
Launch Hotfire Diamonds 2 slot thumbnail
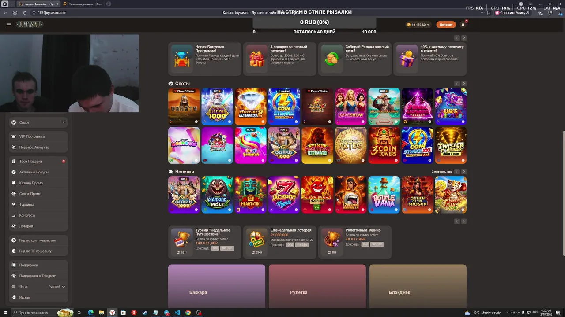tap(251, 107)
